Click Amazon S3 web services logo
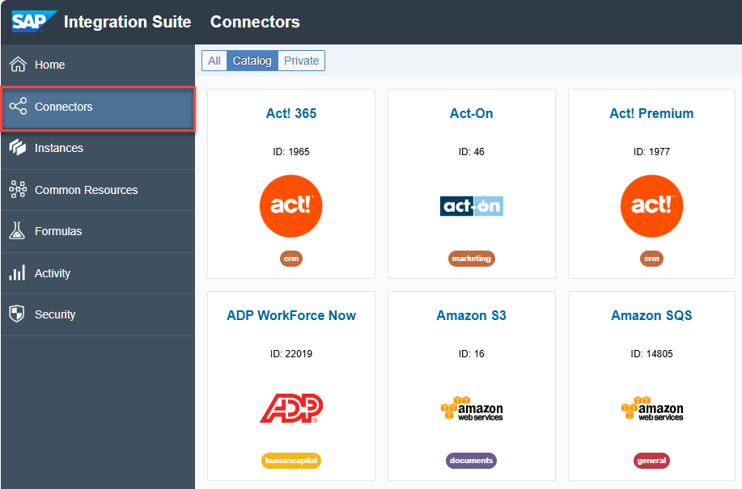742x489 pixels. pyautogui.click(x=471, y=408)
